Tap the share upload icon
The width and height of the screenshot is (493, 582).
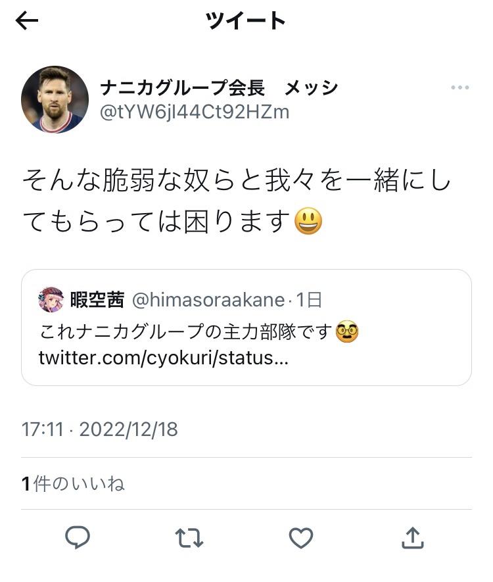[412, 538]
